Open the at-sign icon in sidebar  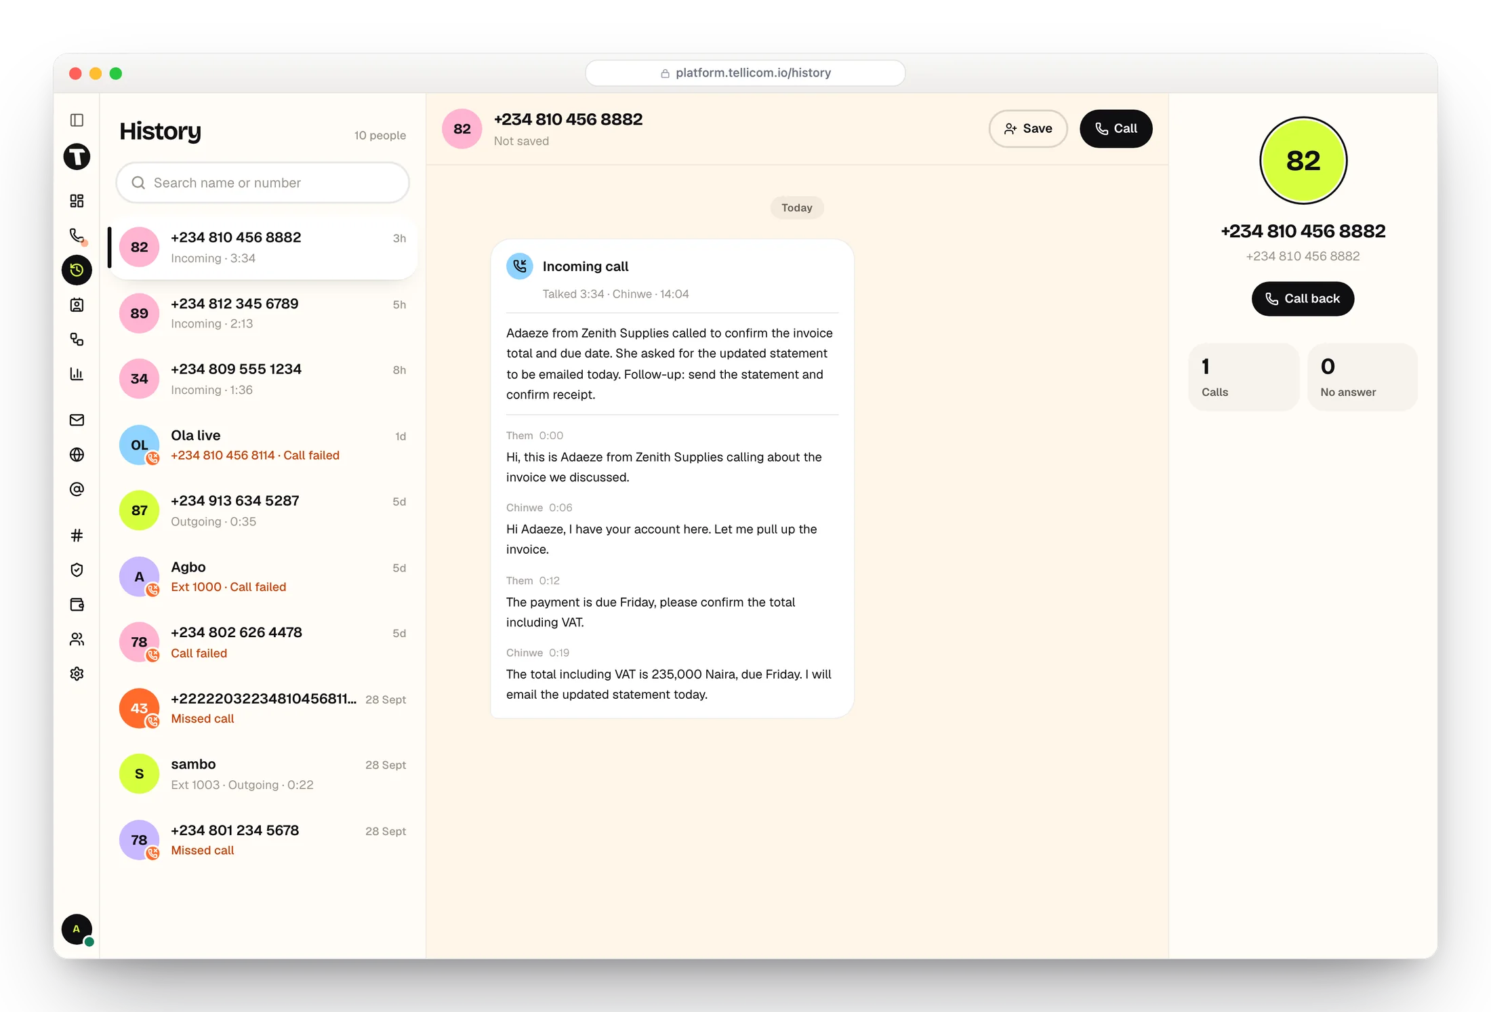77,489
